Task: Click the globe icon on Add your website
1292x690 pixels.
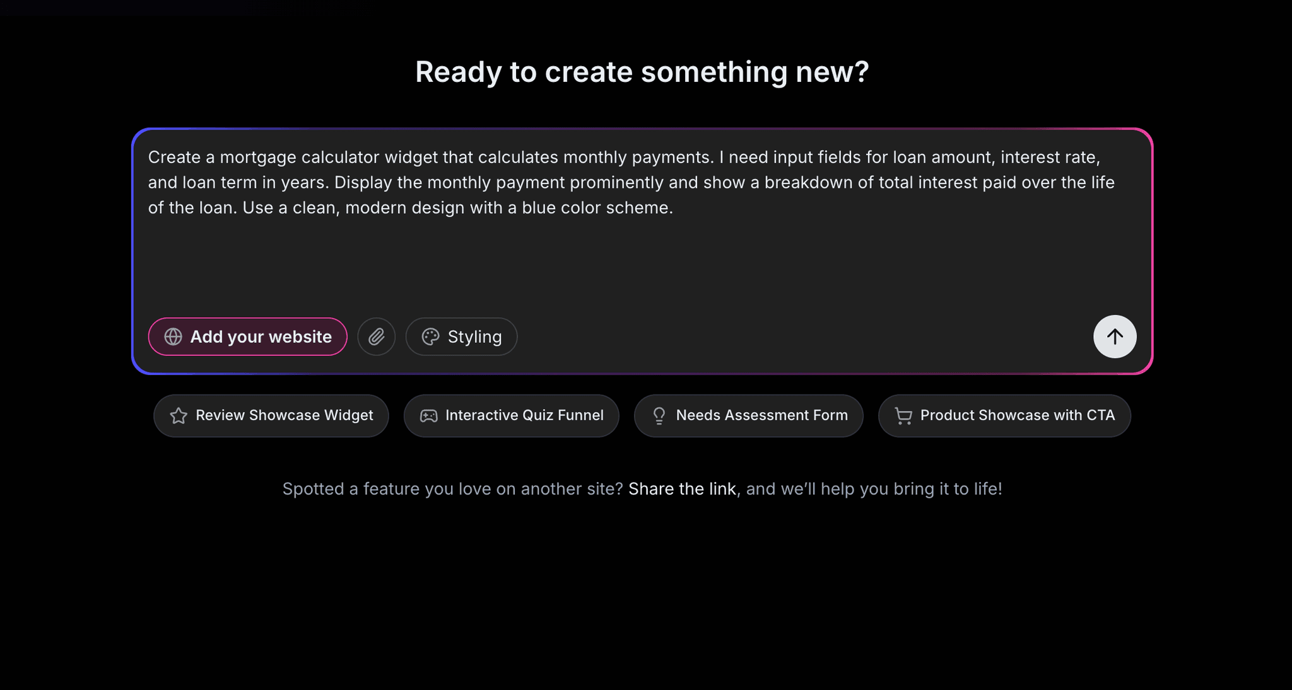Action: click(x=173, y=336)
